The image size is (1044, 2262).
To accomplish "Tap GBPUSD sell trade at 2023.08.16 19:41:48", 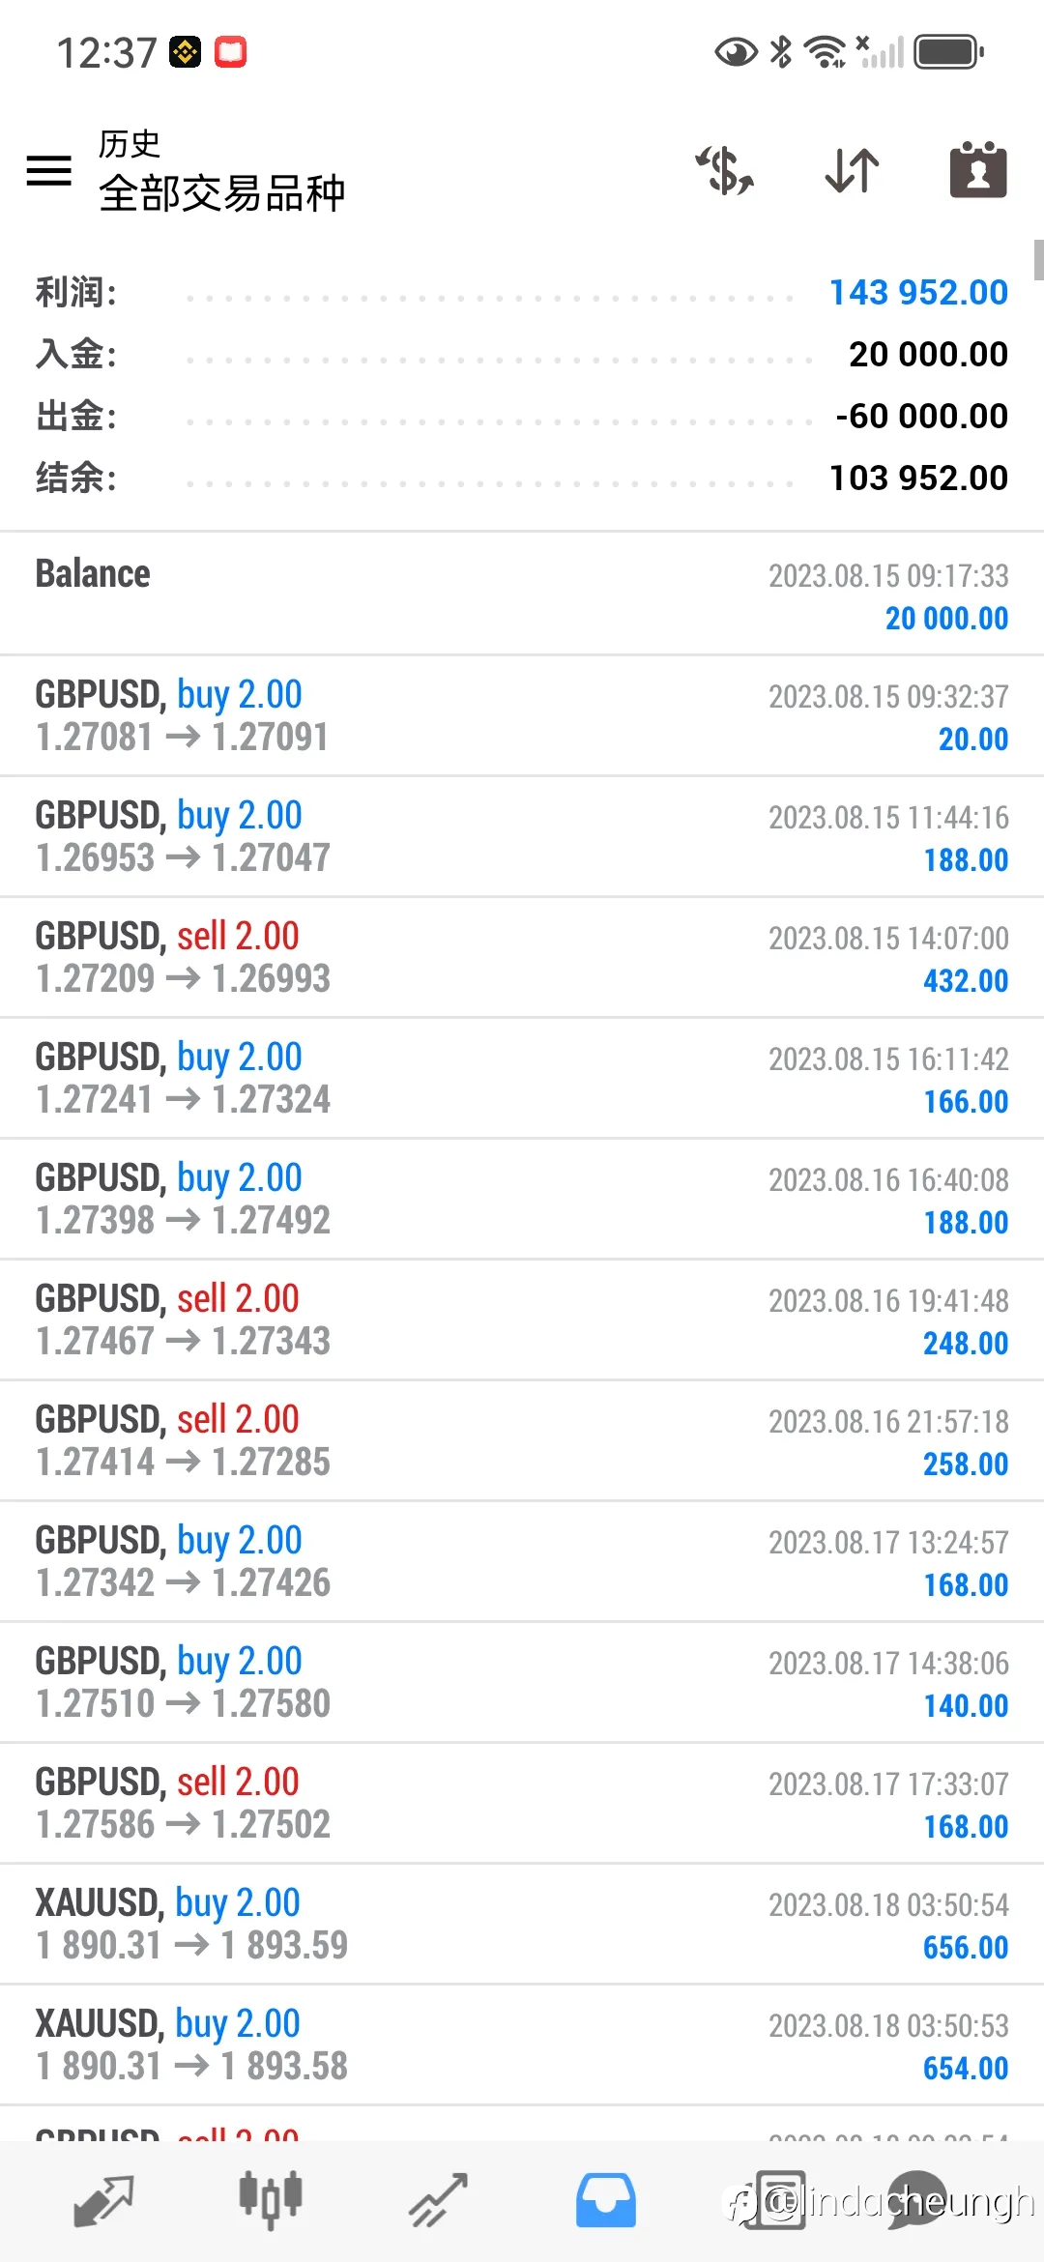I will pyautogui.click(x=522, y=1319).
